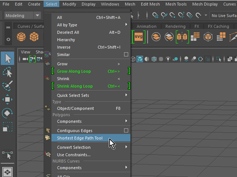This screenshot has height=177, width=237.
Task: Choose Inverse selection entry
Action: point(91,47)
